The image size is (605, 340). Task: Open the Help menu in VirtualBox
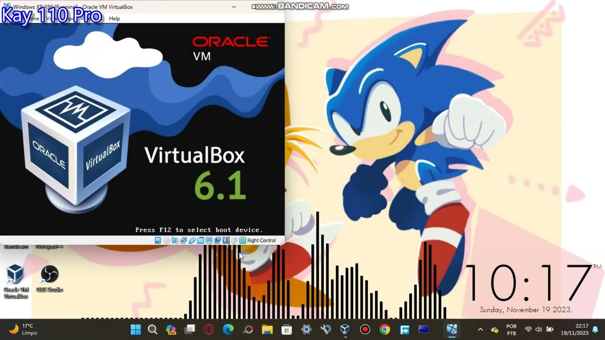[x=114, y=18]
